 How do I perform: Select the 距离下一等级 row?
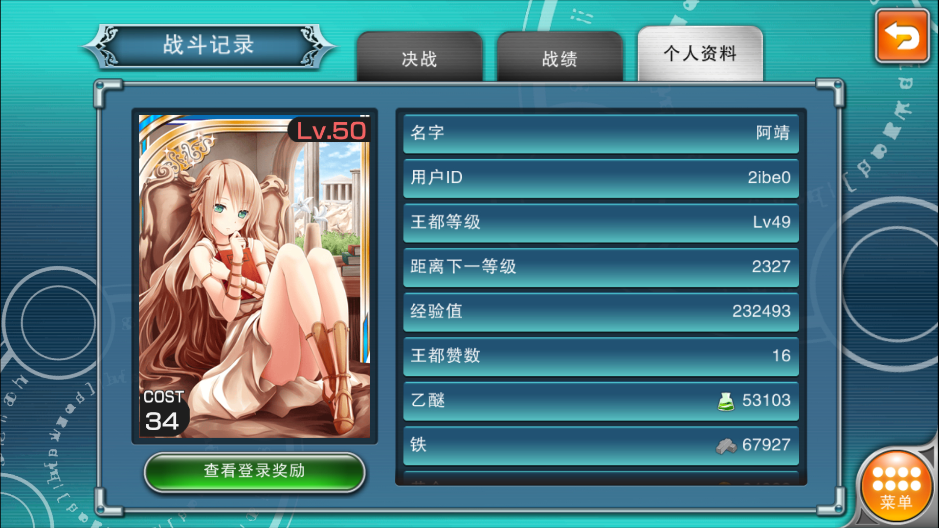coord(601,267)
